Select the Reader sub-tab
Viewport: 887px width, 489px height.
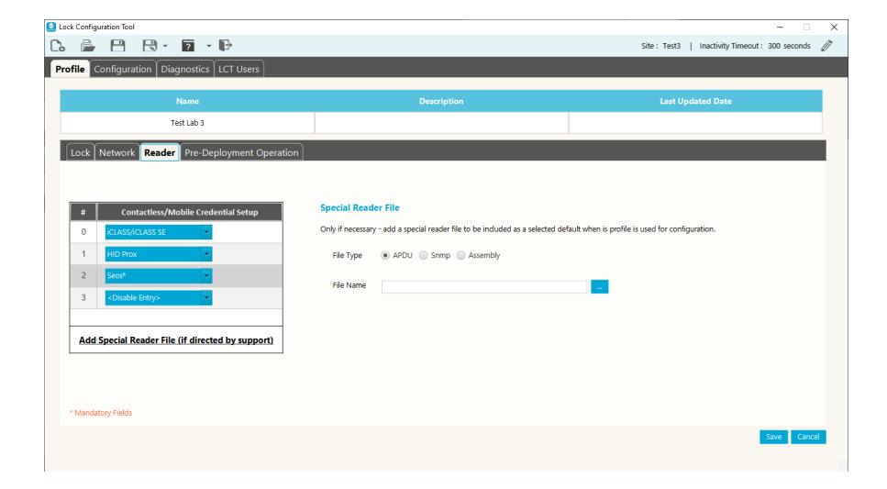160,153
